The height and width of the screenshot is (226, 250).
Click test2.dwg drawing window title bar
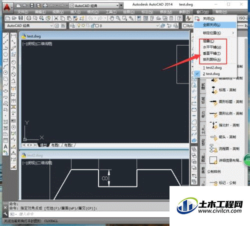[104, 155]
